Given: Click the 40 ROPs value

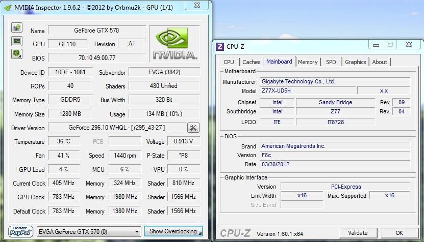Looking at the screenshot, I should pos(70,86).
